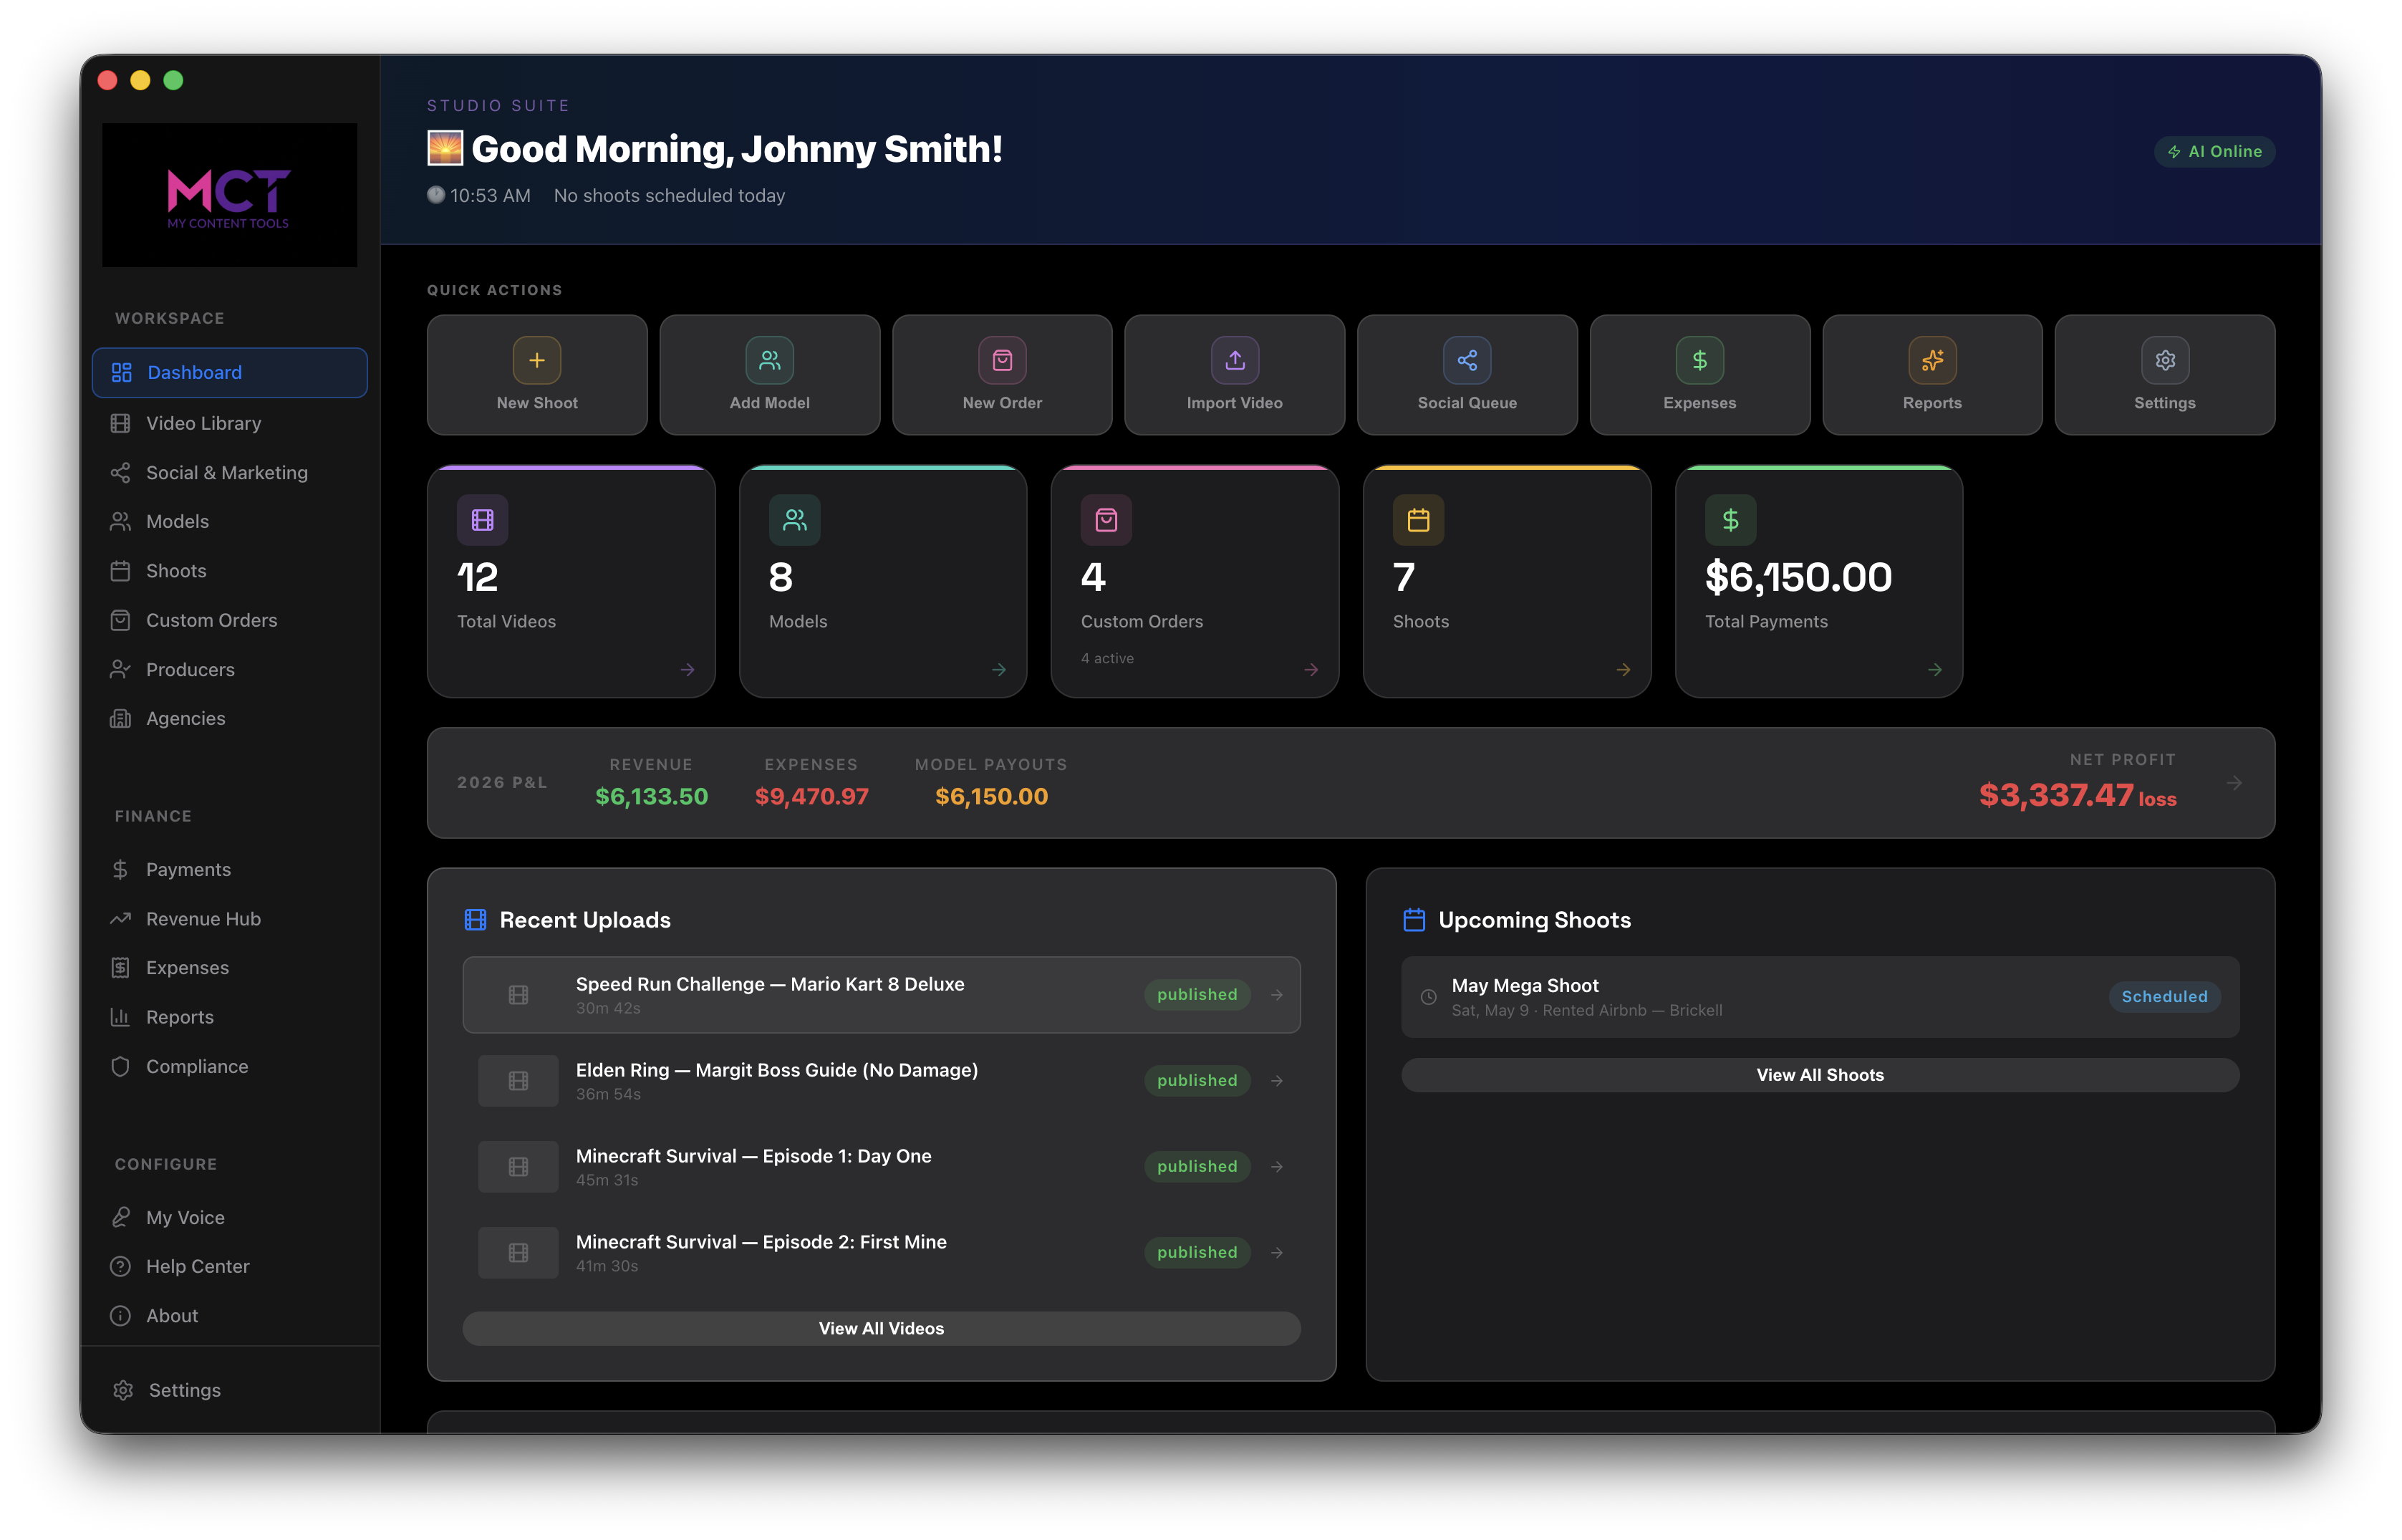Select the My Voice key icon
The height and width of the screenshot is (1540, 2402).
click(121, 1217)
